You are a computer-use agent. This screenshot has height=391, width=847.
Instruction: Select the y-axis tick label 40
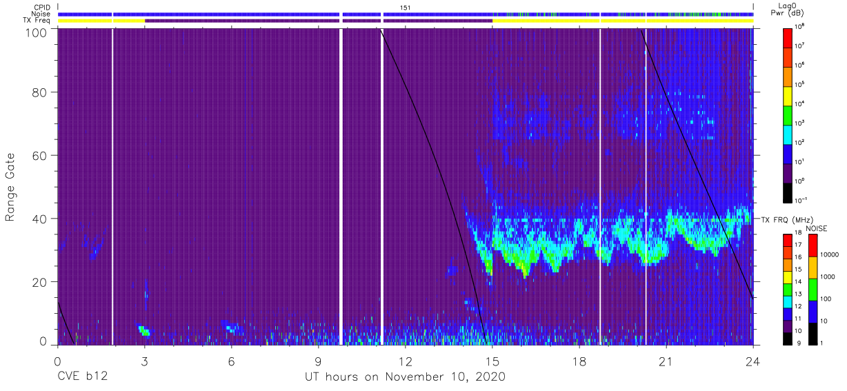click(40, 219)
